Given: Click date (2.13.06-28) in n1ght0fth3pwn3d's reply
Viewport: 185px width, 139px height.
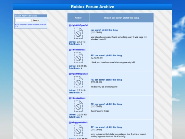Looking at the screenshot, I should click(x=96, y=82).
